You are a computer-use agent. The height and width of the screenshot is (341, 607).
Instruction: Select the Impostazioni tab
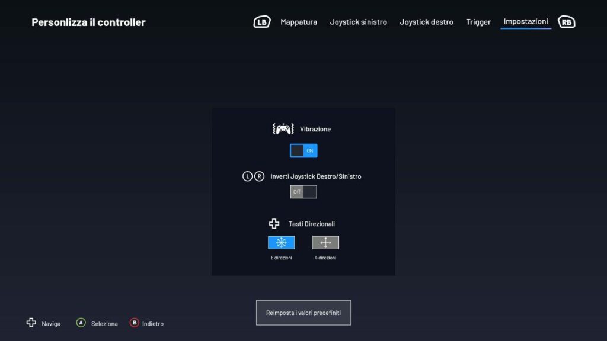526,22
